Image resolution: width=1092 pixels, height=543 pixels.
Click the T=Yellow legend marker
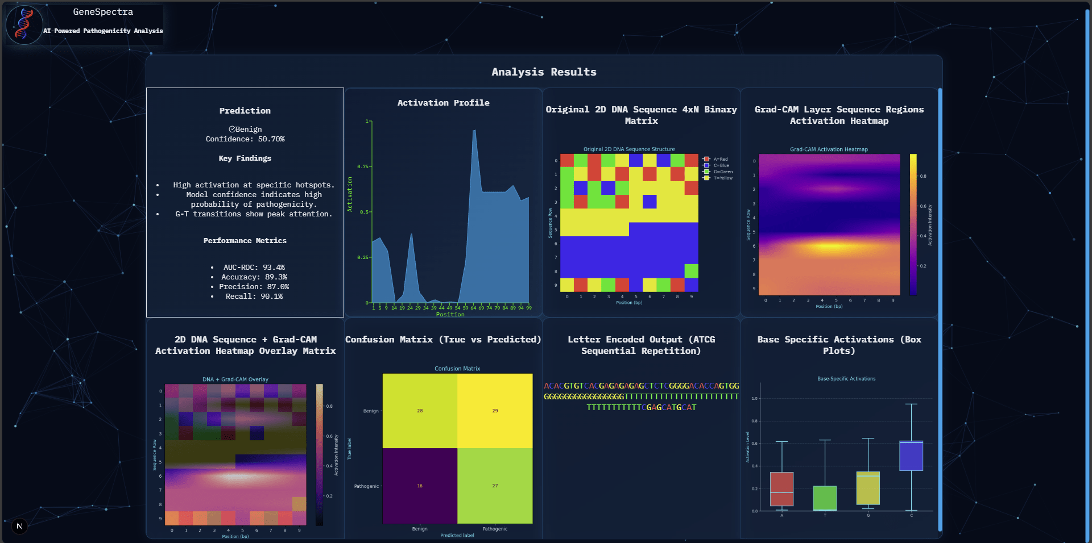pos(707,178)
